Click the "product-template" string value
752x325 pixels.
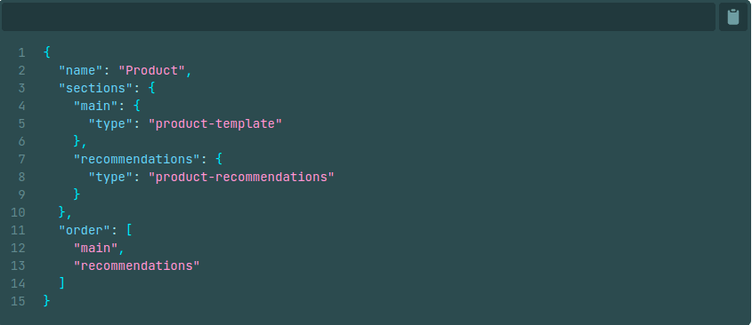pyautogui.click(x=214, y=123)
